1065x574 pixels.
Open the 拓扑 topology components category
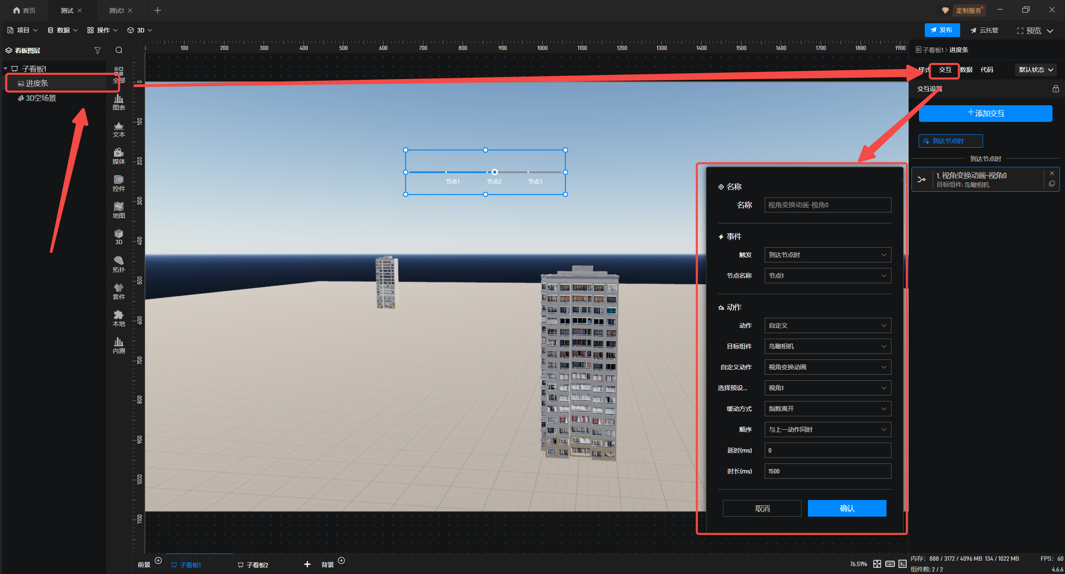[x=119, y=264]
